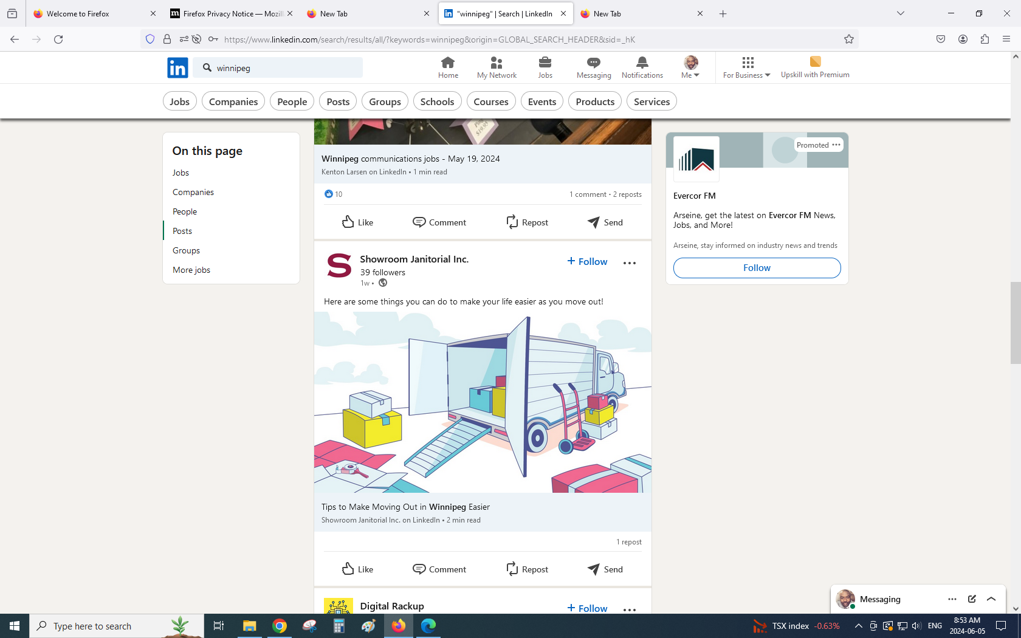1021x638 pixels.
Task: Expand the Messaging panel chevron
Action: pyautogui.click(x=991, y=599)
